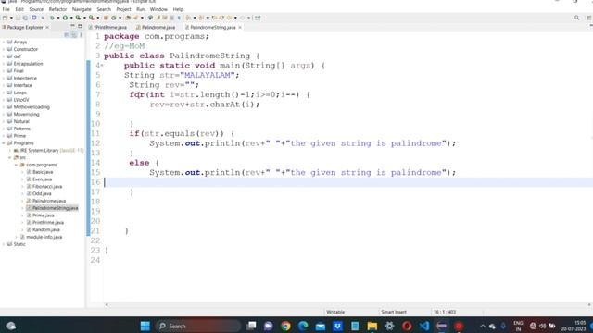
Task: Toggle Smart Insert mode in status bar
Action: coord(393,312)
